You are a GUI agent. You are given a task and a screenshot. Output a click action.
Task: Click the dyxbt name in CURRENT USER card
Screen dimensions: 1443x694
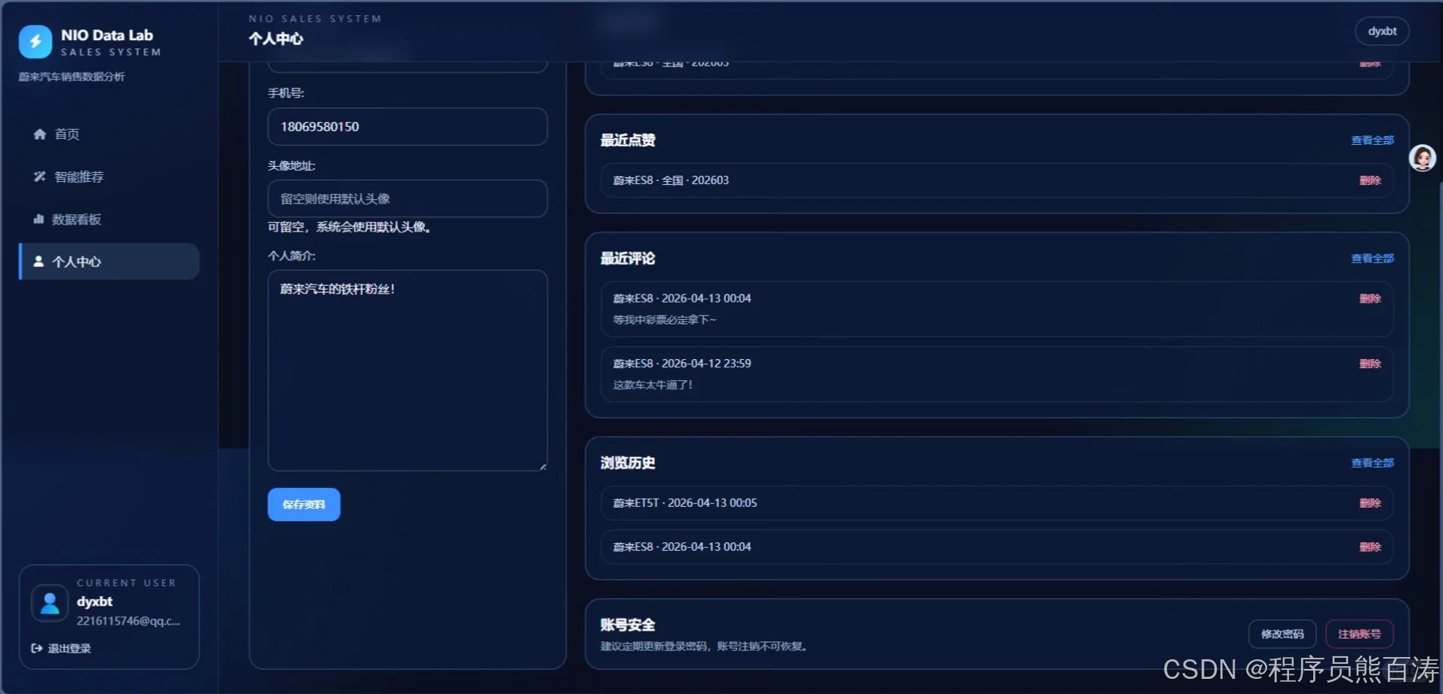(94, 601)
